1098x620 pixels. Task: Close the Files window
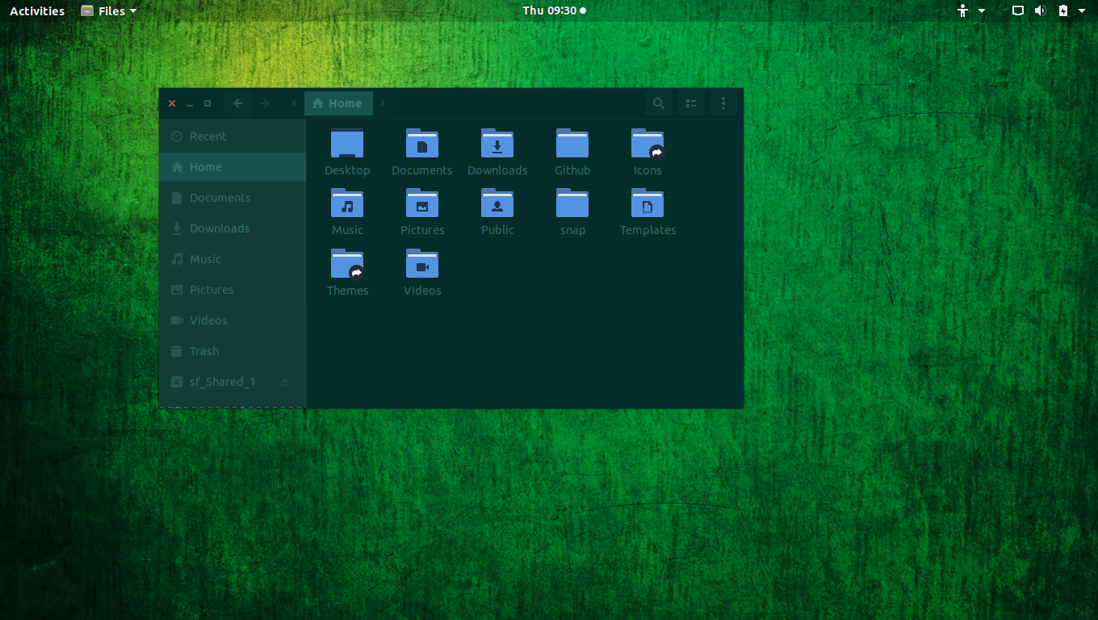172,103
